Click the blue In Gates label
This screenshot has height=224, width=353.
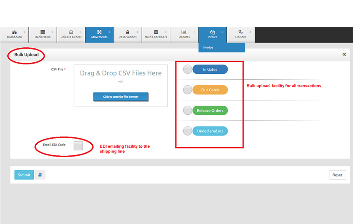point(210,70)
